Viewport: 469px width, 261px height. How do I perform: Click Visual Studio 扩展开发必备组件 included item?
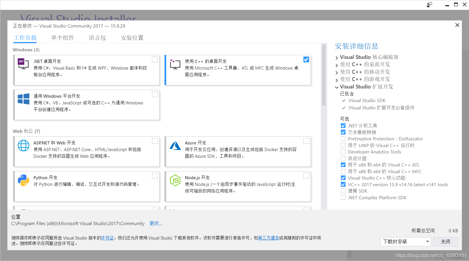(x=382, y=108)
